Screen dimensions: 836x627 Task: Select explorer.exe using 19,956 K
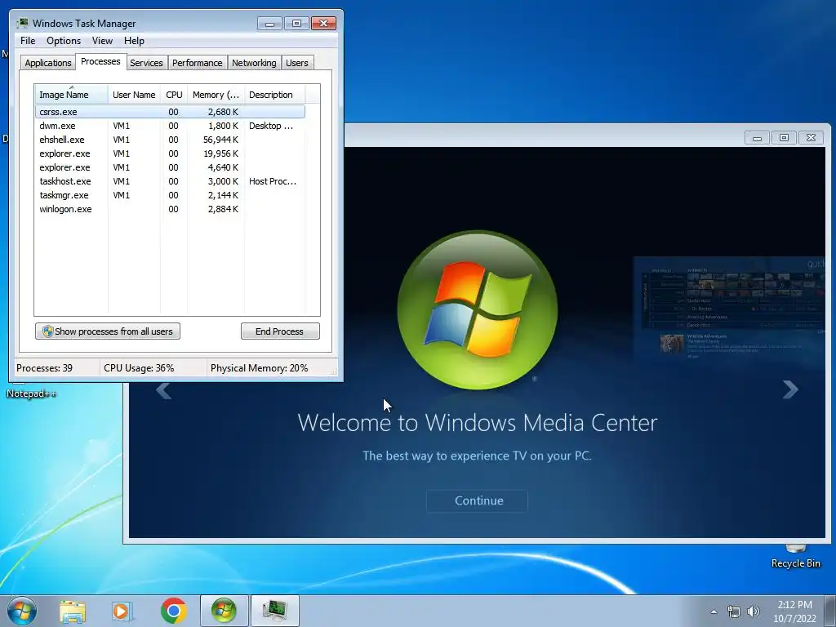[170, 153]
